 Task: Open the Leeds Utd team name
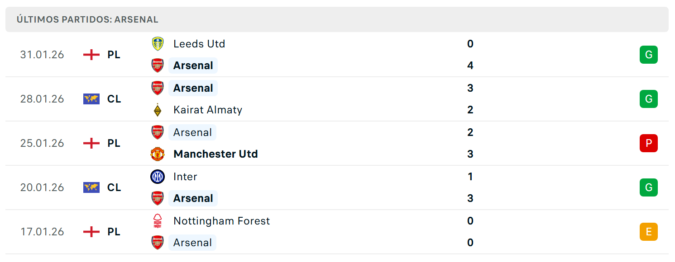199,44
